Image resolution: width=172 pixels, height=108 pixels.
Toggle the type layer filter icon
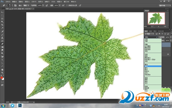tap(162, 34)
